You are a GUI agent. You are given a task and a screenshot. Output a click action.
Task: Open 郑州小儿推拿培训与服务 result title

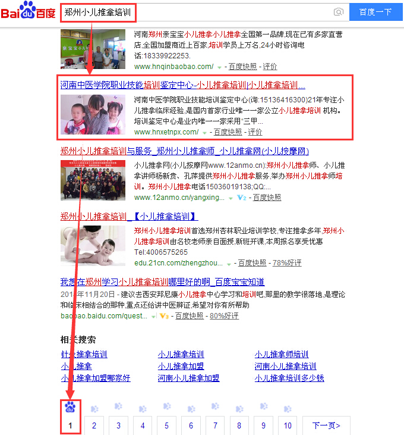click(185, 151)
